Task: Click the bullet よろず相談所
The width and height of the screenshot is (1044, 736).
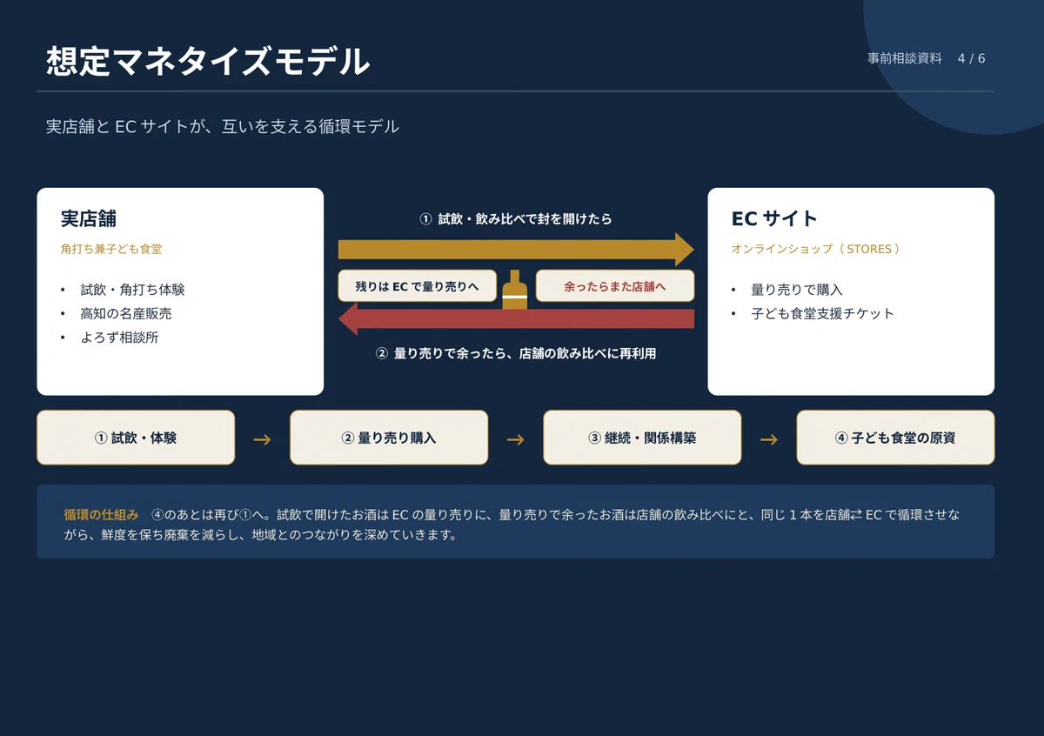Action: 119,338
